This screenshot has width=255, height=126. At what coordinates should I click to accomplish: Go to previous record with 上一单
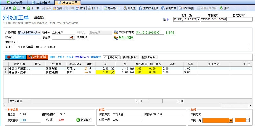[x=19, y=8]
